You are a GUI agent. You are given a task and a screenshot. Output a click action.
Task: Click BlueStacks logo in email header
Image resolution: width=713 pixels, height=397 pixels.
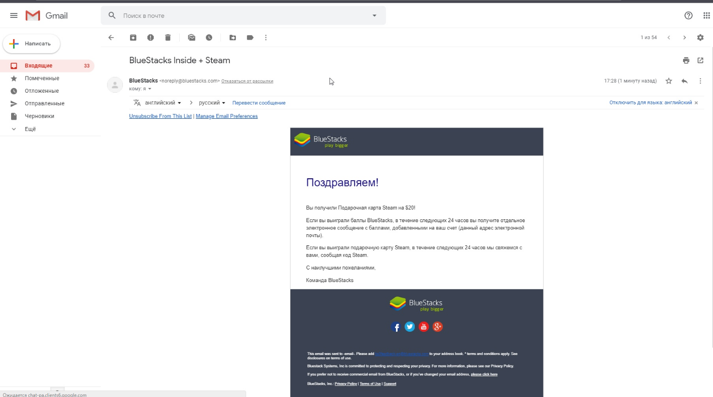321,140
